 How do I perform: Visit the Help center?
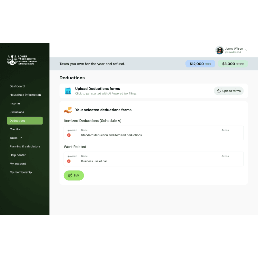[x=18, y=155]
